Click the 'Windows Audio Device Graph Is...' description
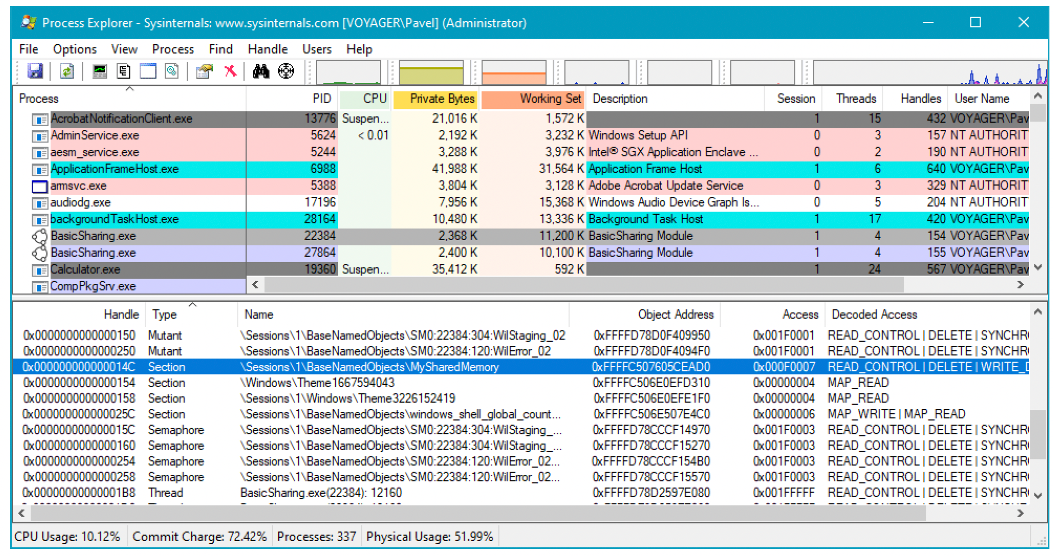This screenshot has width=1053, height=556. point(674,203)
